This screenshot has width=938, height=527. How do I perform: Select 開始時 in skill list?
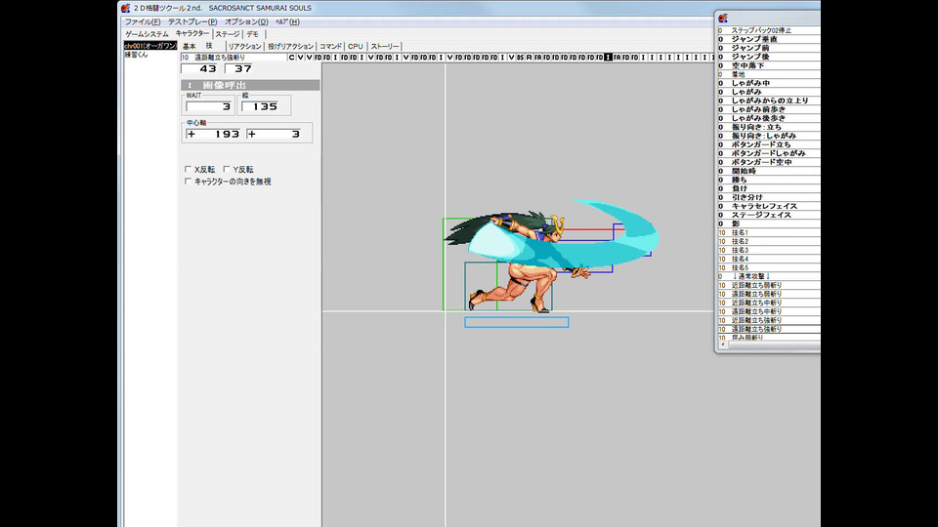pyautogui.click(x=769, y=171)
